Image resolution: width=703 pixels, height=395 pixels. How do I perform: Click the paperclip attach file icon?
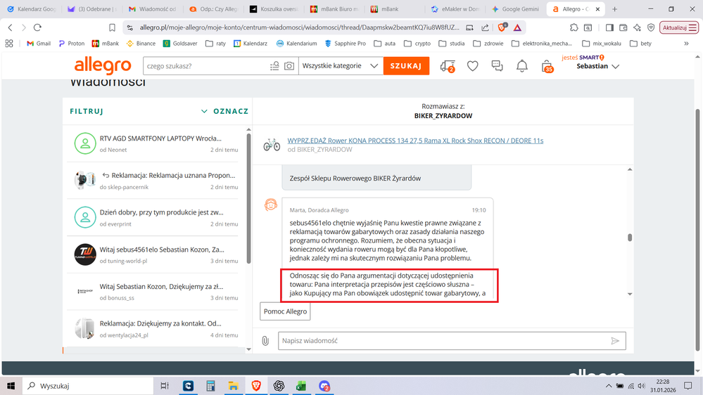[x=265, y=341]
